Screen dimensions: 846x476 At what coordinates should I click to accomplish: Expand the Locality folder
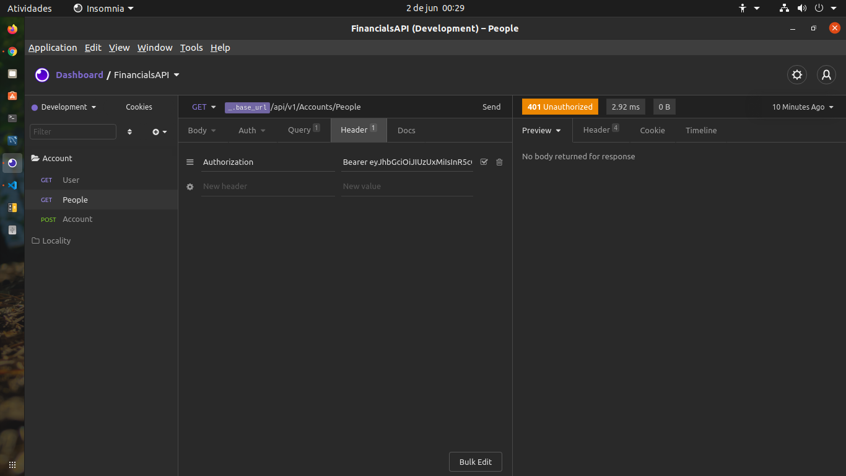click(x=51, y=241)
